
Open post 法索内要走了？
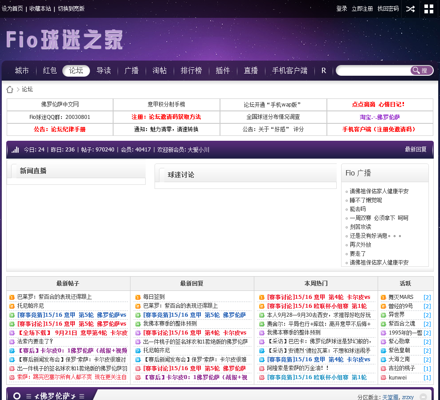coord(35,341)
